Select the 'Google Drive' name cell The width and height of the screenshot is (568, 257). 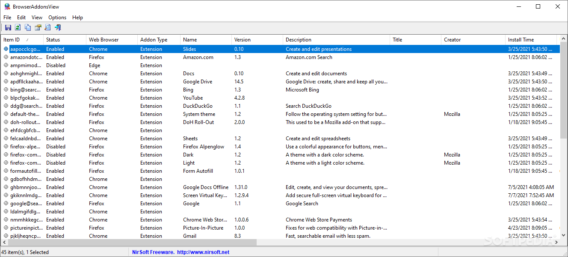click(198, 82)
